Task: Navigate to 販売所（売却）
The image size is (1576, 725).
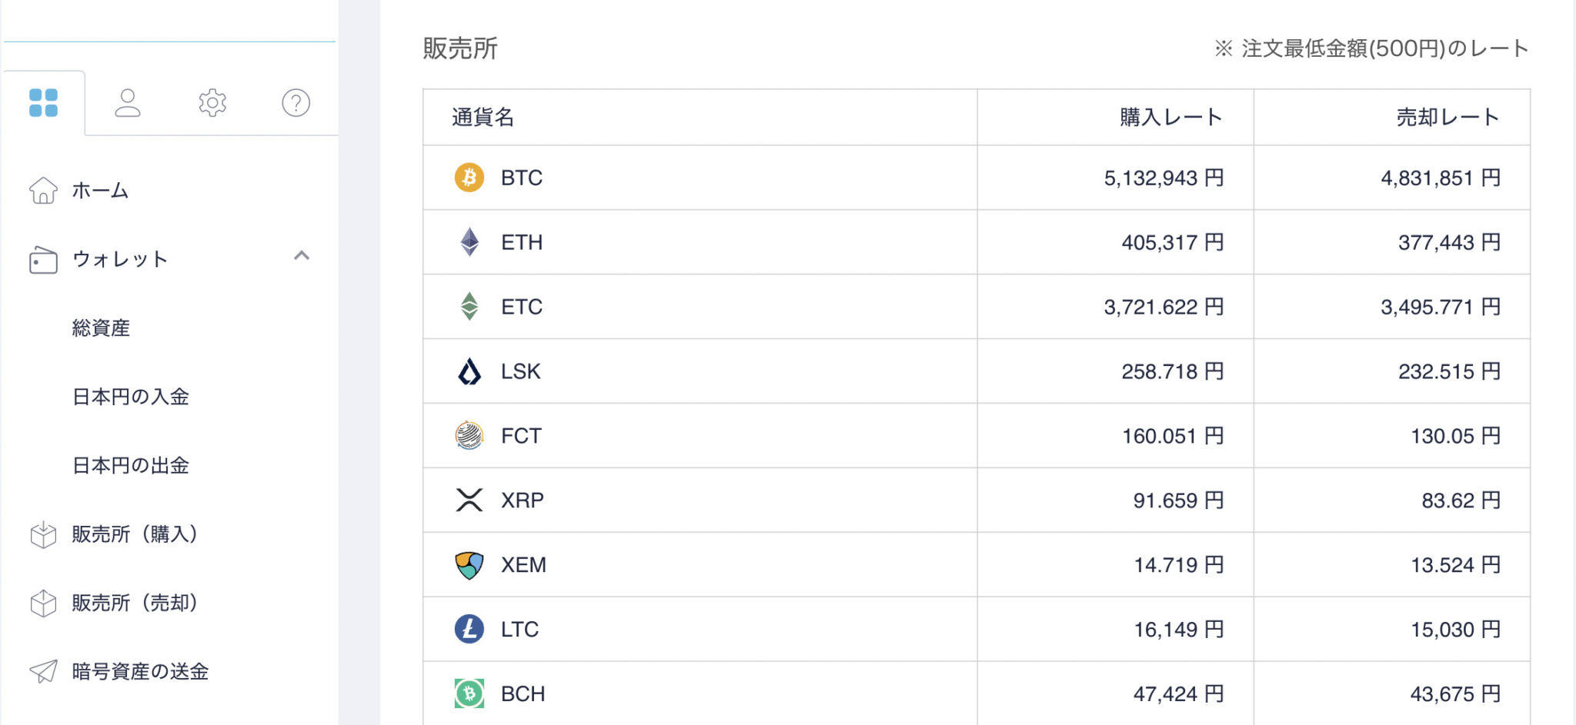Action: pos(135,603)
